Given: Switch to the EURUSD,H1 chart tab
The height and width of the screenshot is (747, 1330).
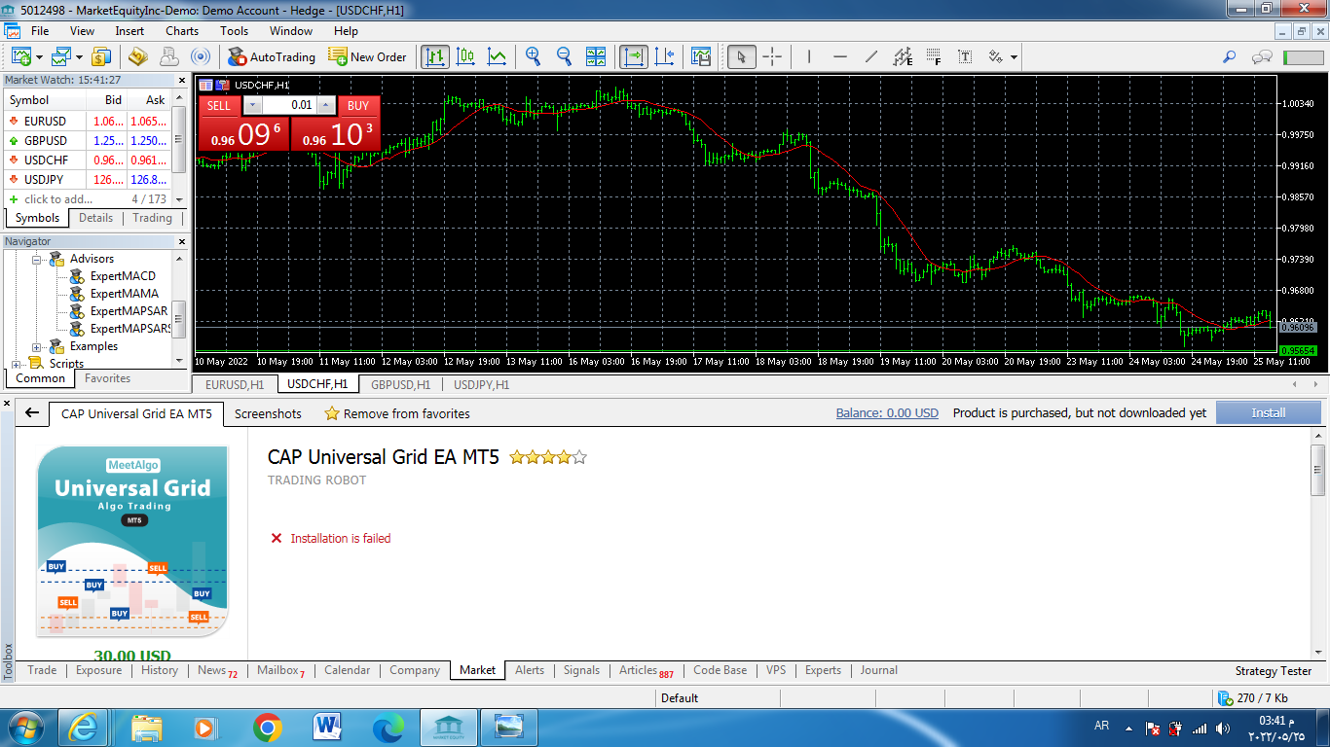Looking at the screenshot, I should [x=235, y=384].
